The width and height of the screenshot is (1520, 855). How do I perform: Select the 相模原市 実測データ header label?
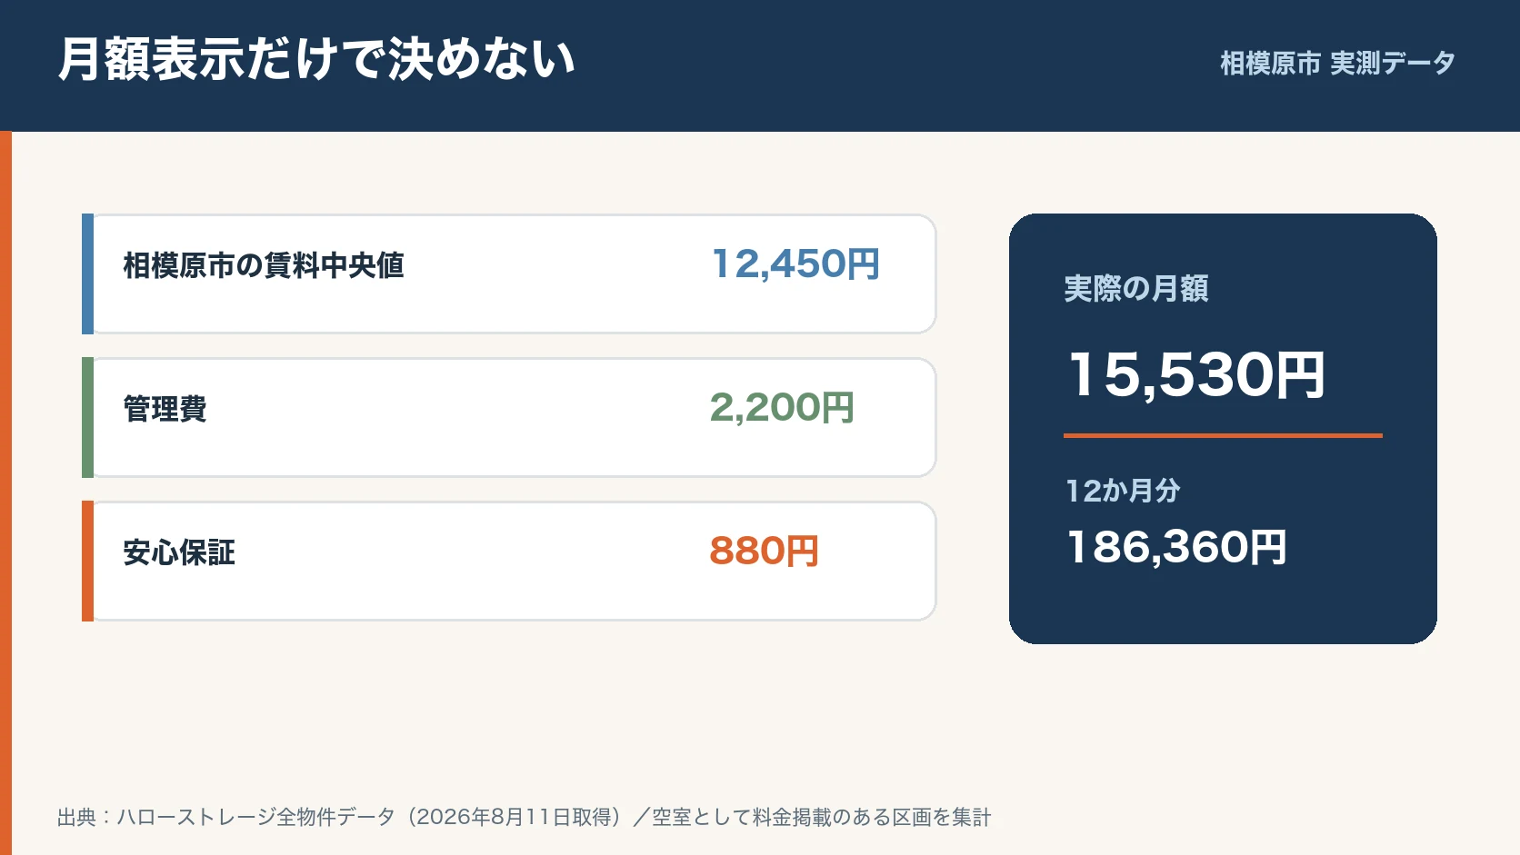tap(1337, 64)
